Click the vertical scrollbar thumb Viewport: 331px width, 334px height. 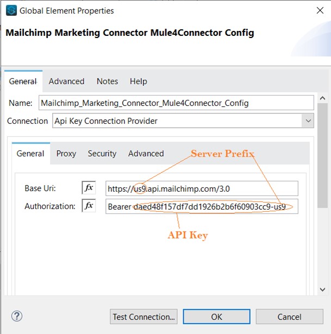click(322, 155)
